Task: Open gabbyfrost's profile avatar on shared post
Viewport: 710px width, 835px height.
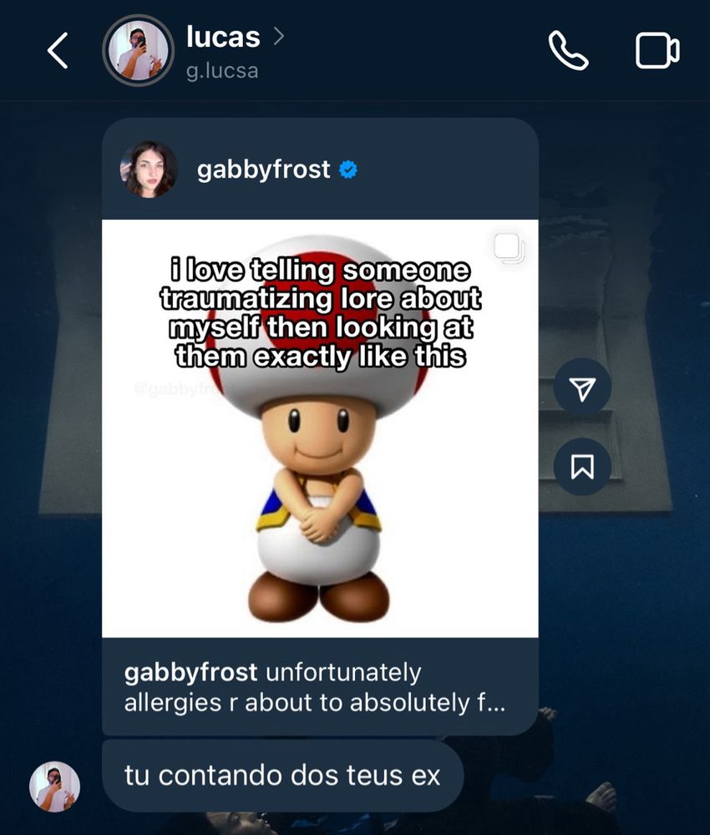Action: pos(150,170)
